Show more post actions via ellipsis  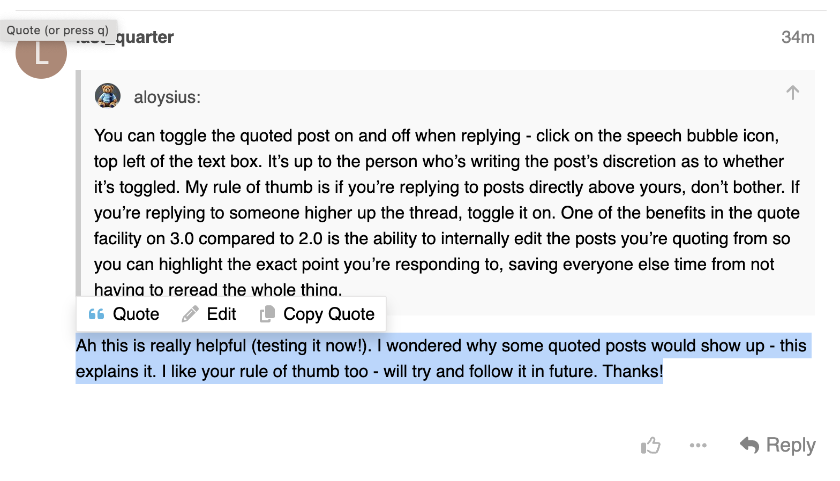coord(698,445)
